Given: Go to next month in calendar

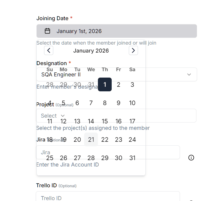Looking at the screenshot, I should click(133, 50).
